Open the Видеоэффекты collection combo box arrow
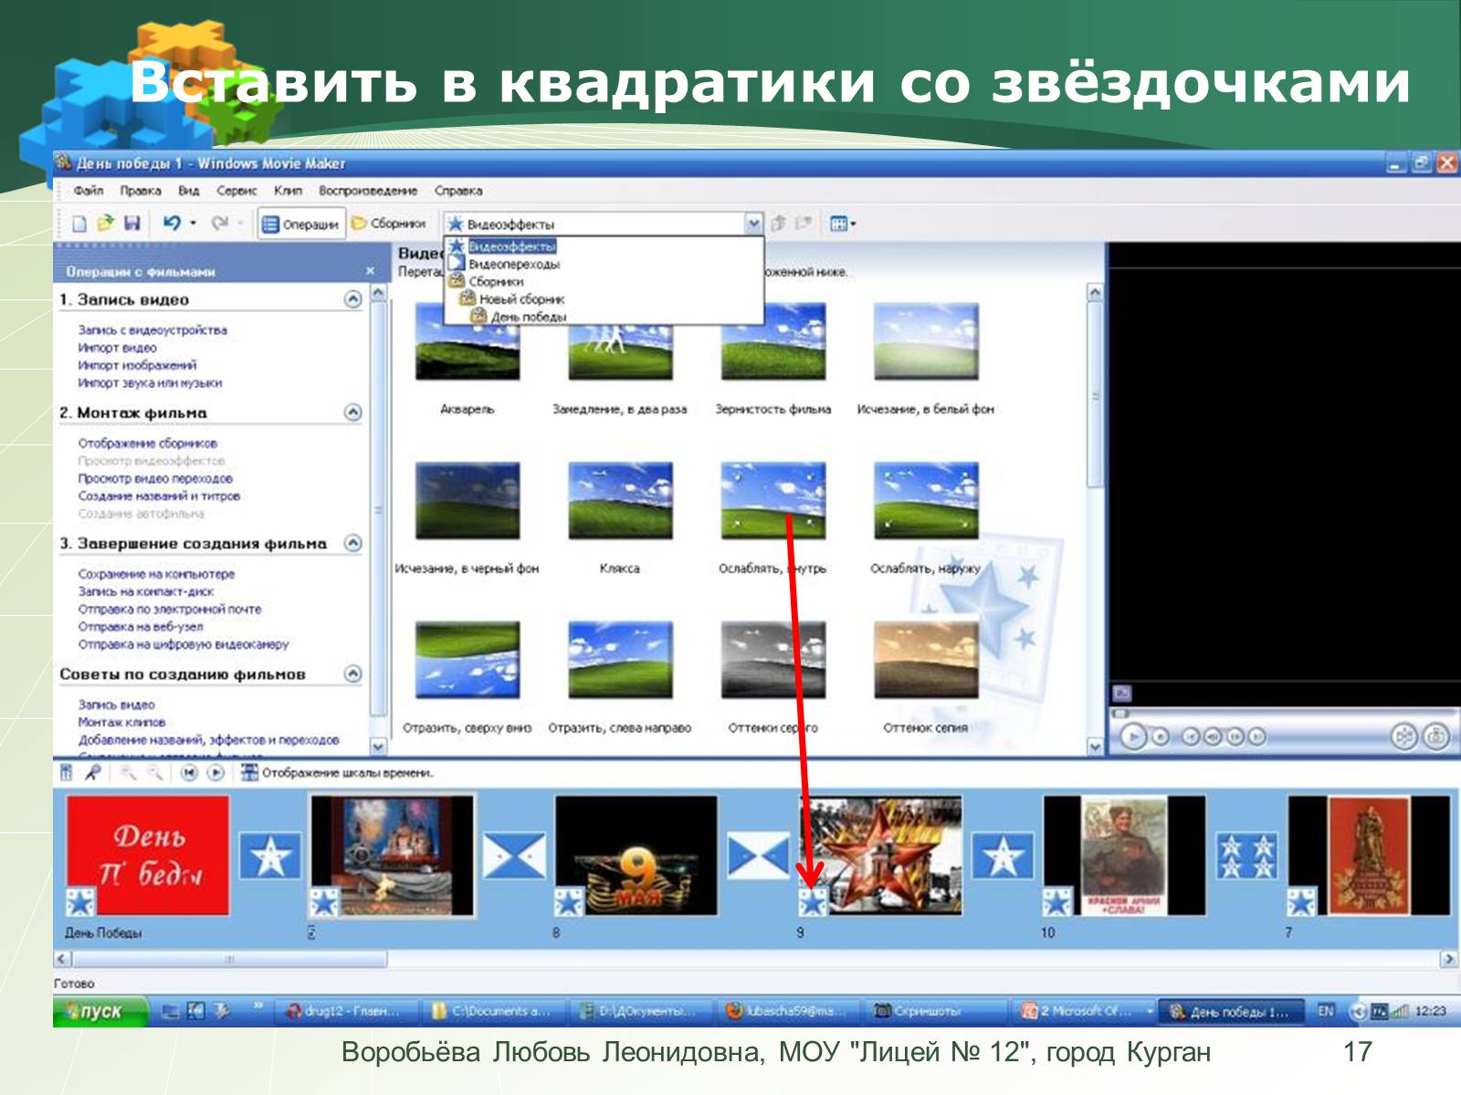This screenshot has height=1095, width=1461. tap(752, 223)
